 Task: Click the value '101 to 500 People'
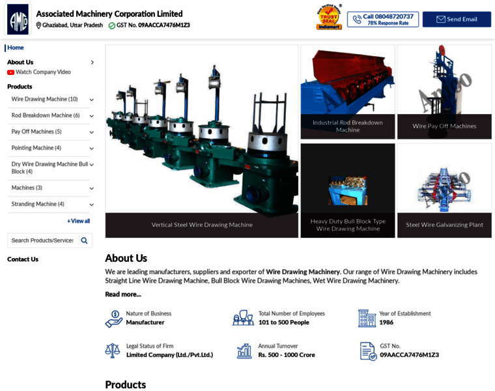(x=284, y=323)
